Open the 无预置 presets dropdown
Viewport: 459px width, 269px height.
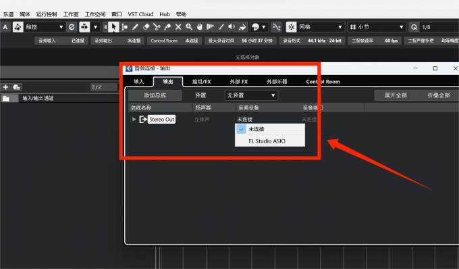tap(251, 95)
